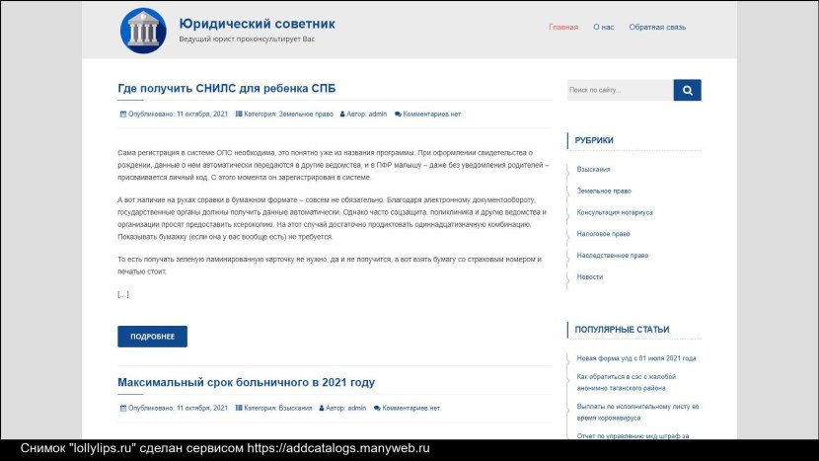
Task: Click Комментариев нет link under first post
Action: [x=431, y=115]
